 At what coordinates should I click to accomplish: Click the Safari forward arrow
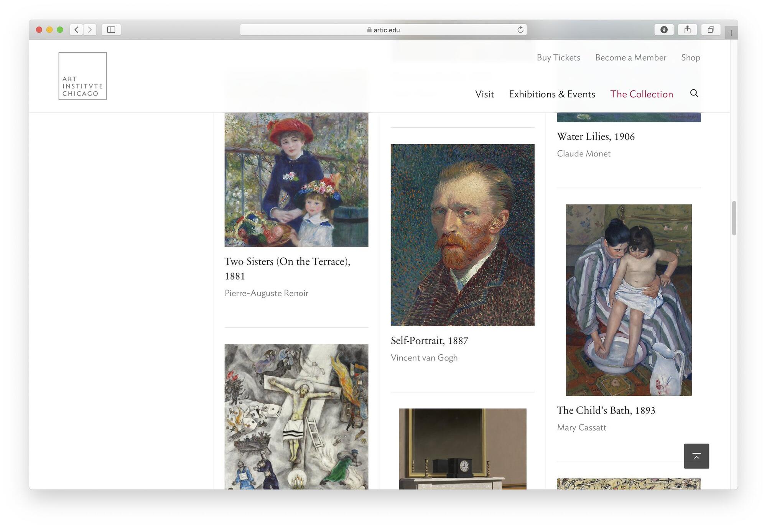[x=90, y=30]
